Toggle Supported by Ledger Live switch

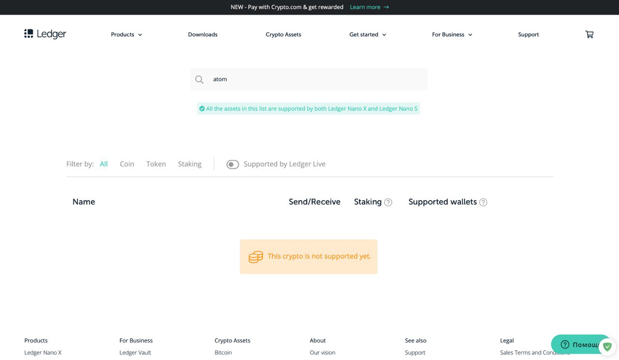(233, 164)
